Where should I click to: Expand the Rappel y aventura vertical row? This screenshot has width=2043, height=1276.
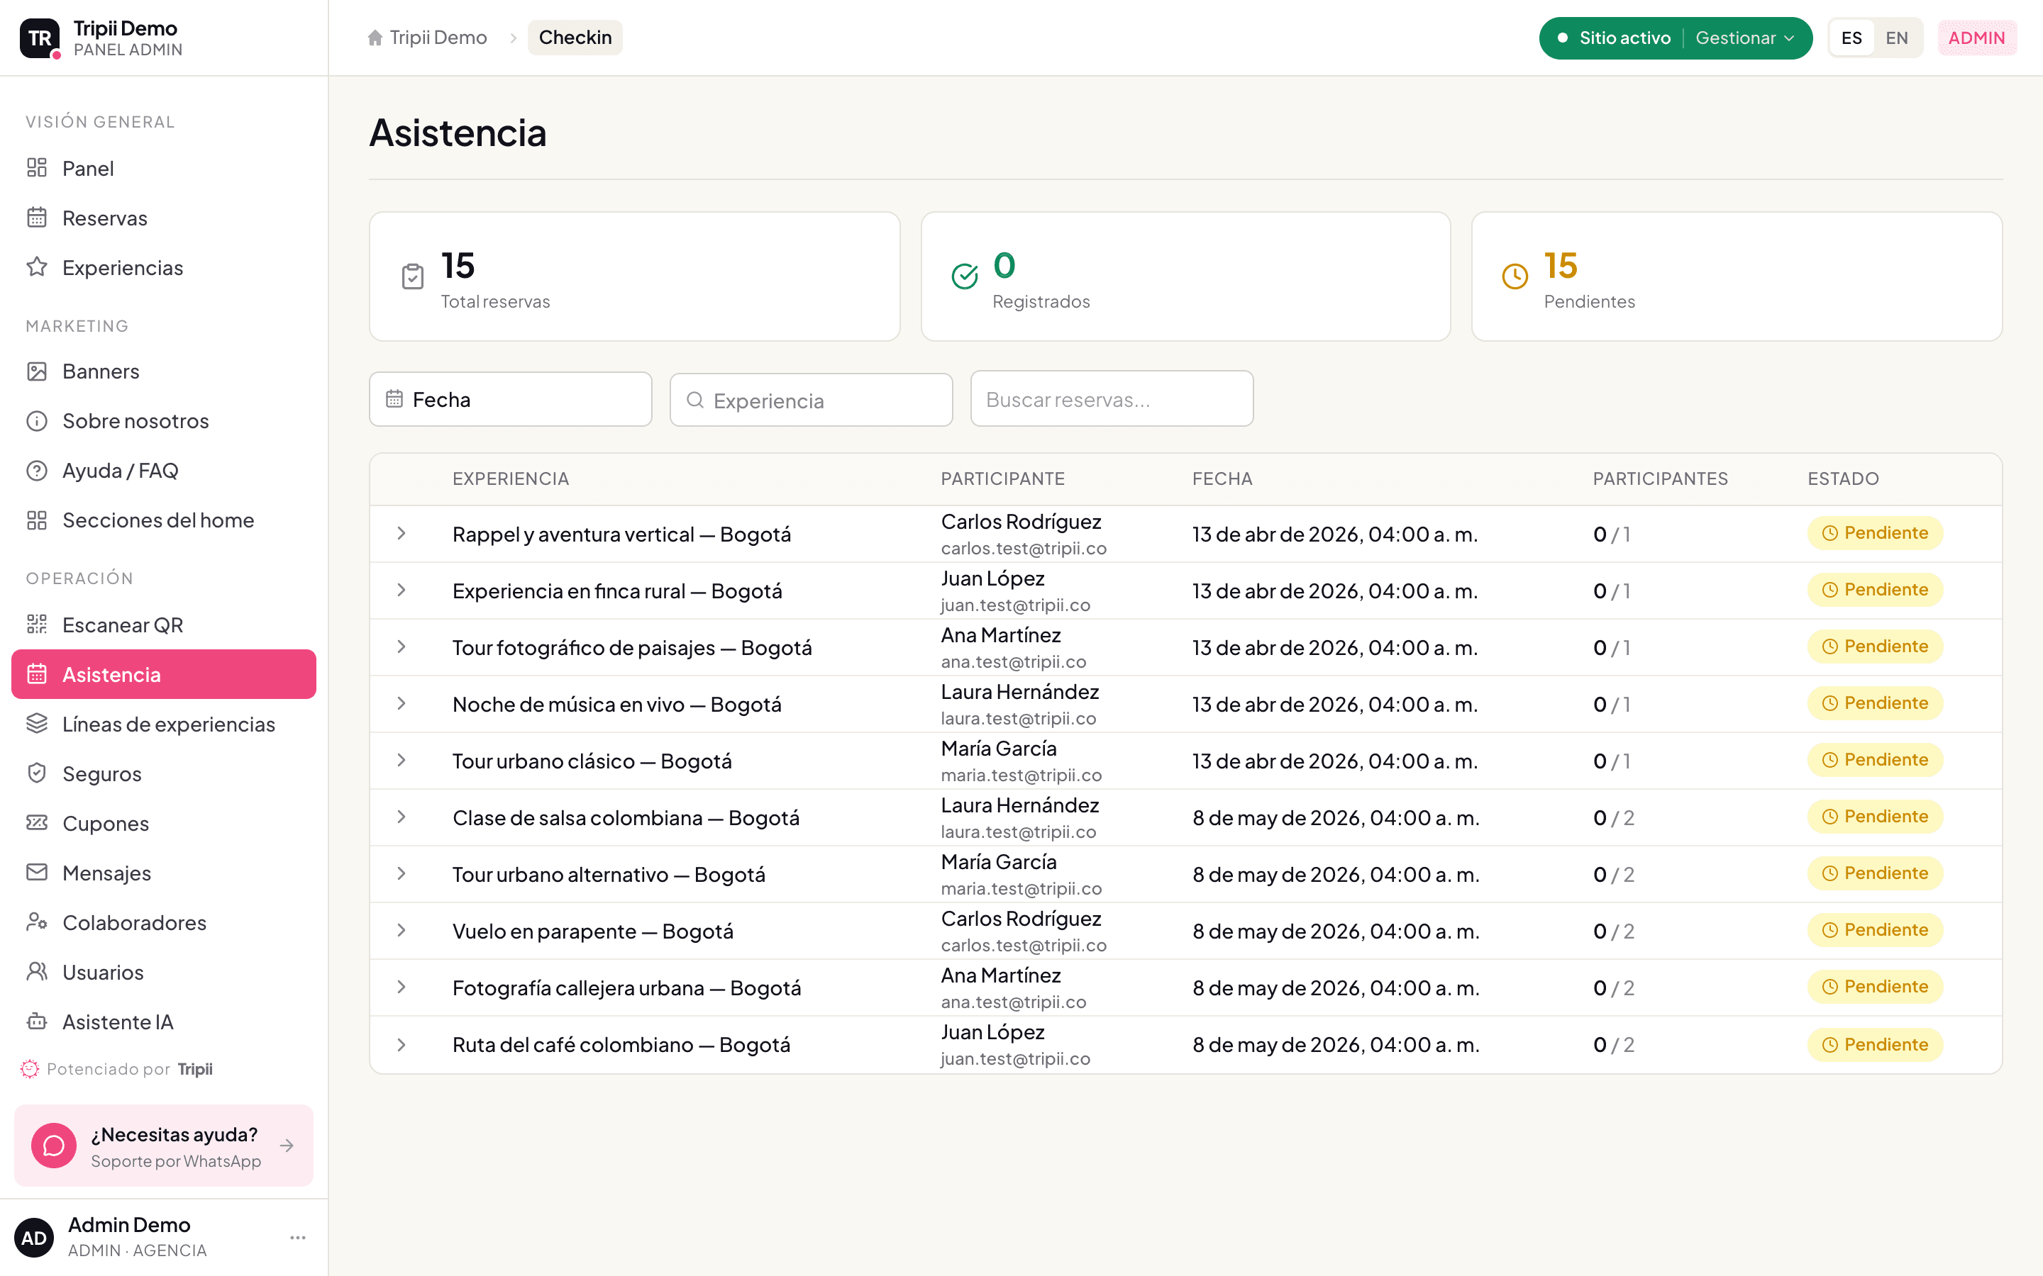[402, 533]
